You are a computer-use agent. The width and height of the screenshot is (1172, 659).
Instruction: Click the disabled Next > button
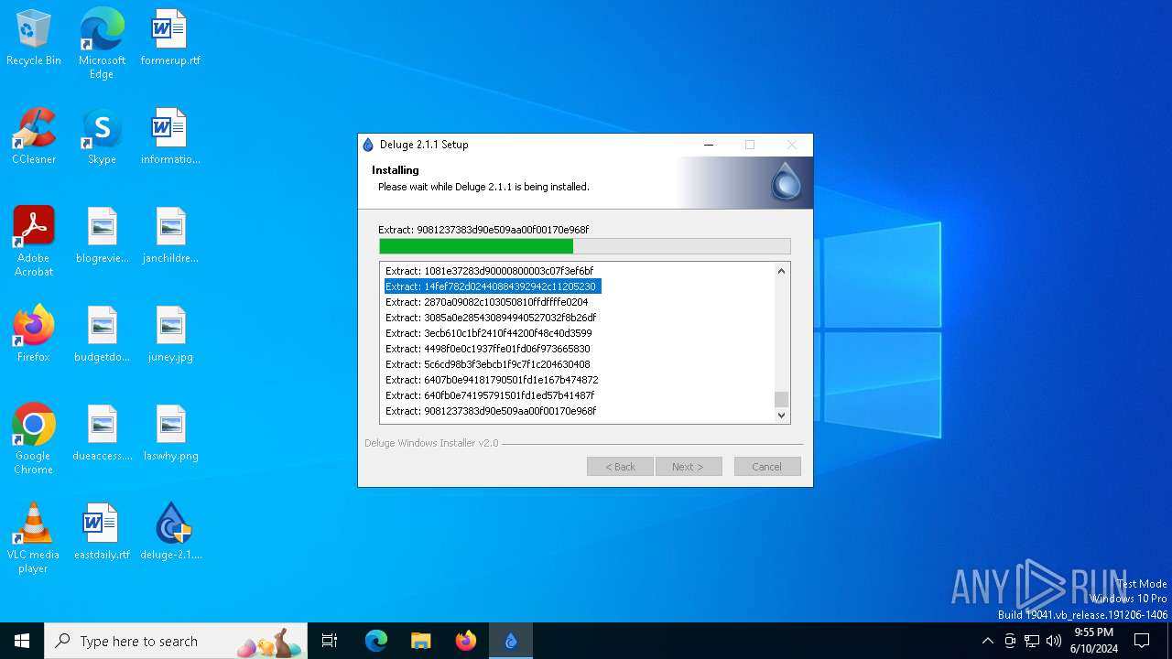pyautogui.click(x=689, y=467)
